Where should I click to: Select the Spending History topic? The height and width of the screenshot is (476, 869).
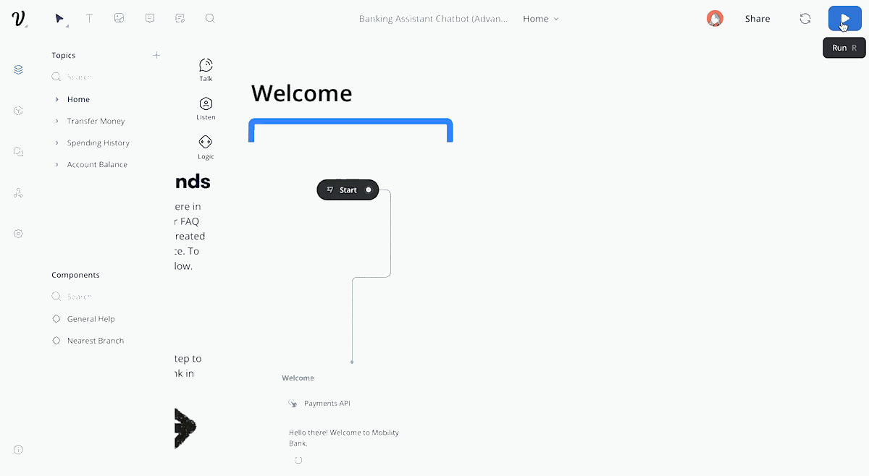(x=98, y=143)
